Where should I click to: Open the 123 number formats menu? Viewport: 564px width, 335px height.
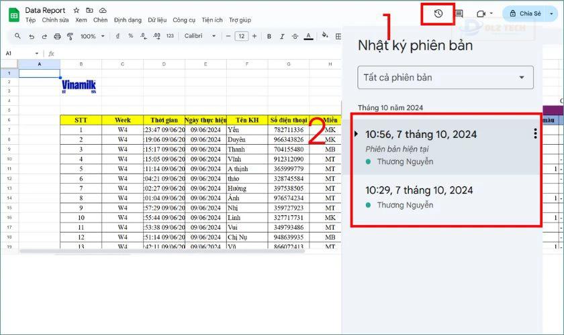[170, 36]
